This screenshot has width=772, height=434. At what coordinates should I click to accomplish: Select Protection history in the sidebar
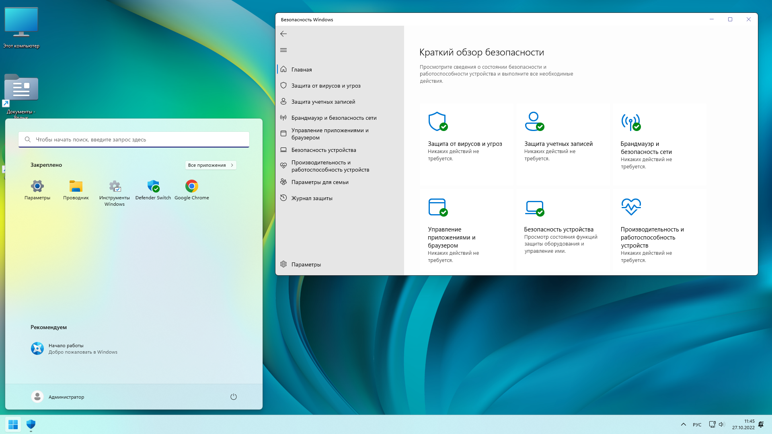coord(312,198)
